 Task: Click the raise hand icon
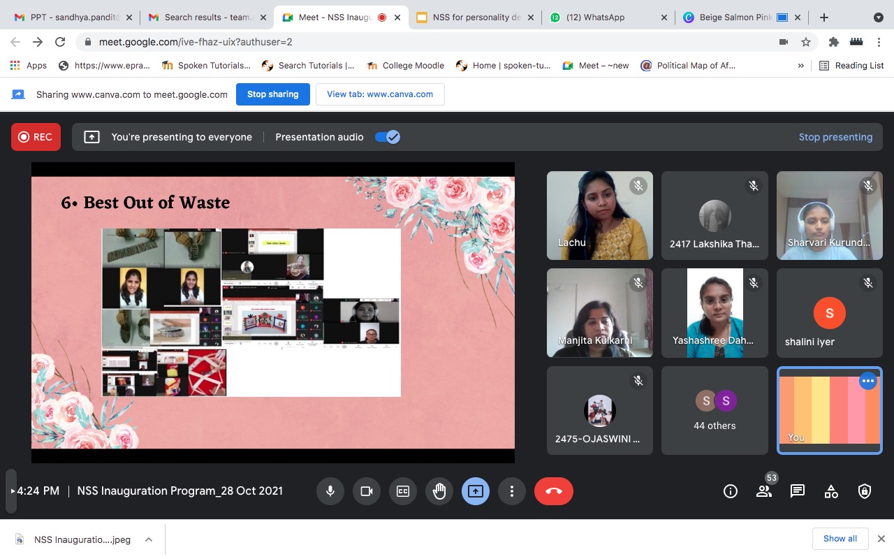(x=439, y=491)
